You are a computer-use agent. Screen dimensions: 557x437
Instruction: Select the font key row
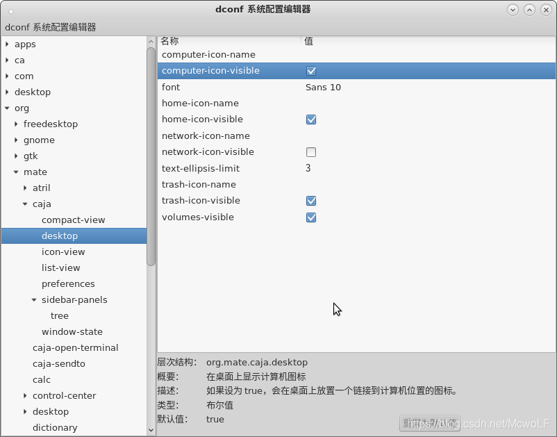357,87
